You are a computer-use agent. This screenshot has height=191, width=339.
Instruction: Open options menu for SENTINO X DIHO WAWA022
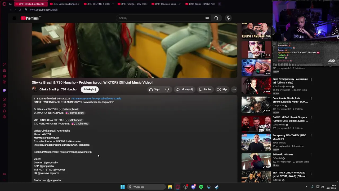click(311, 173)
